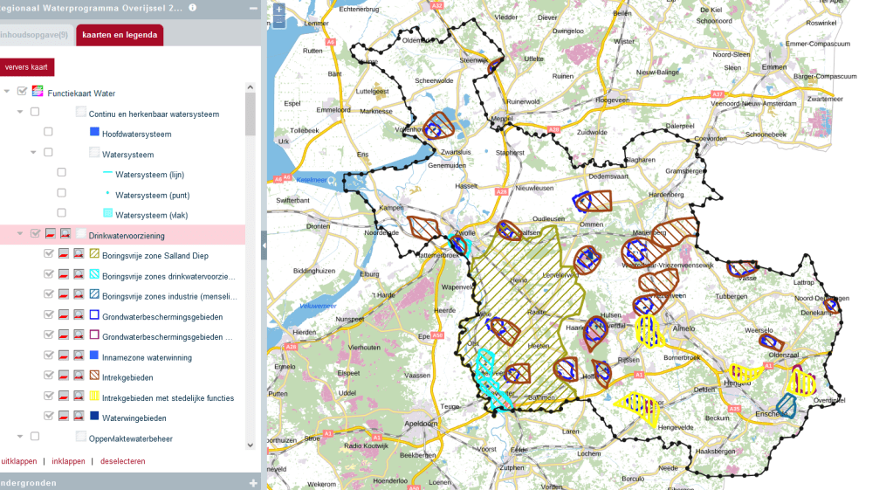
Task: Enable the Hoofdwatersysteem layer checkbox
Action: 49,134
